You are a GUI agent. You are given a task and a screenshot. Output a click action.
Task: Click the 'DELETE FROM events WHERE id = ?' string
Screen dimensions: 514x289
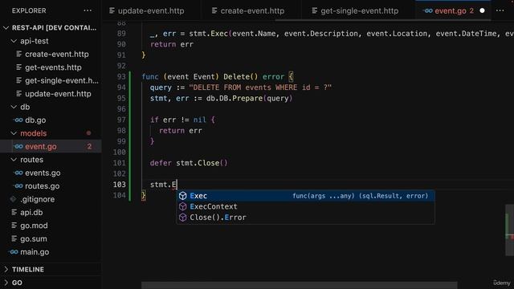(x=260, y=88)
